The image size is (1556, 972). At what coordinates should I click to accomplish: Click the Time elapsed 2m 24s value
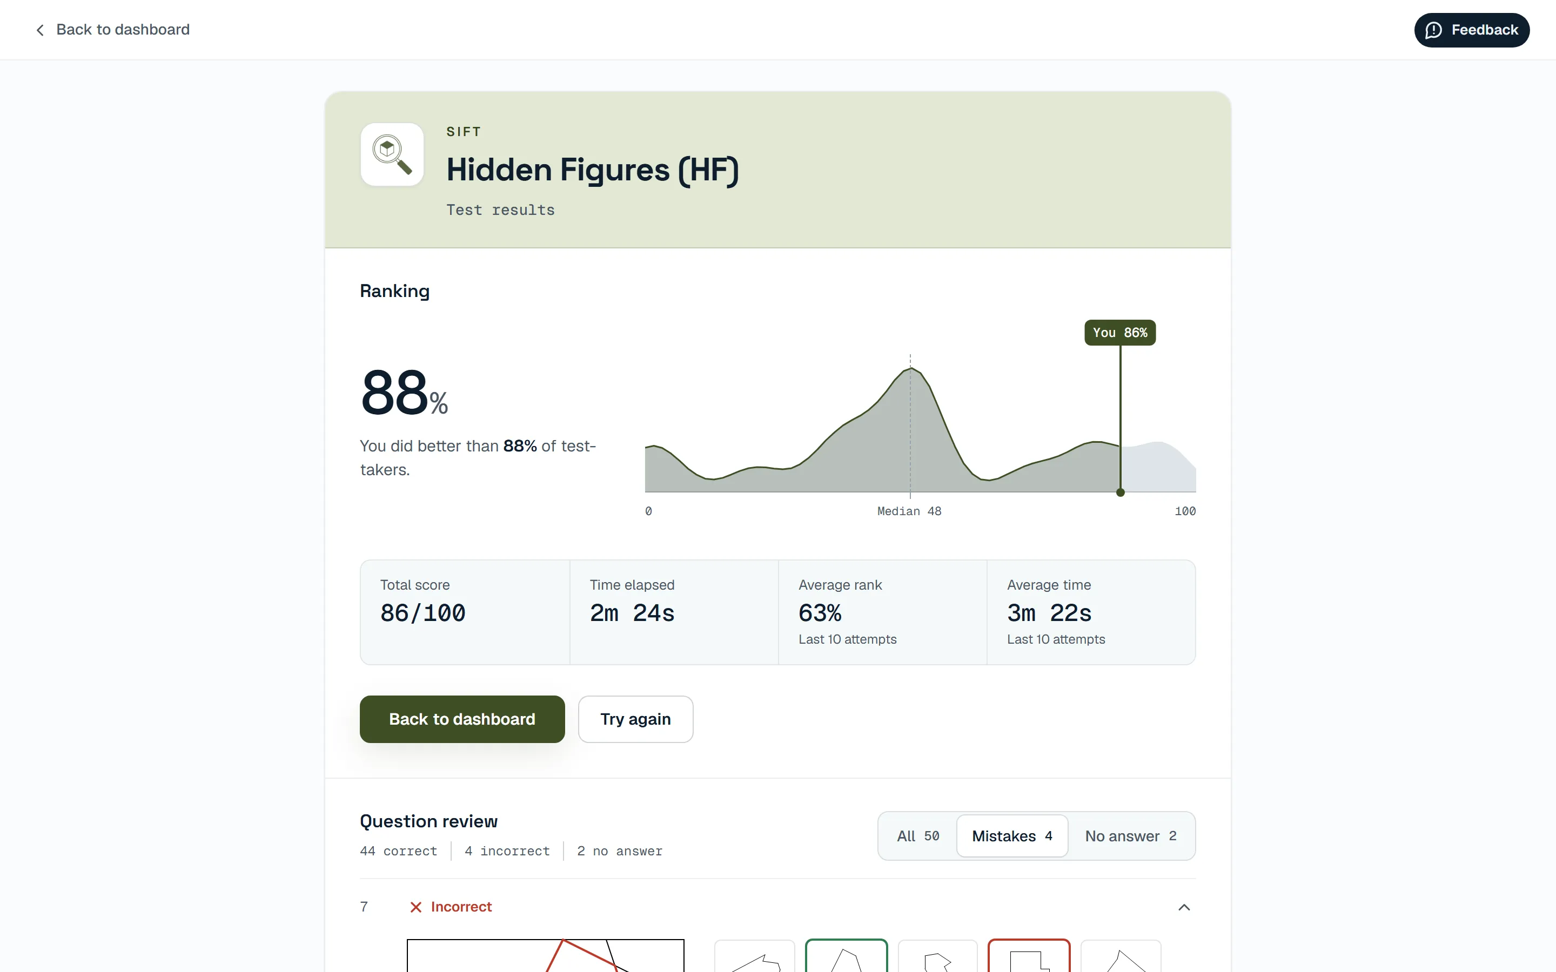tap(632, 613)
